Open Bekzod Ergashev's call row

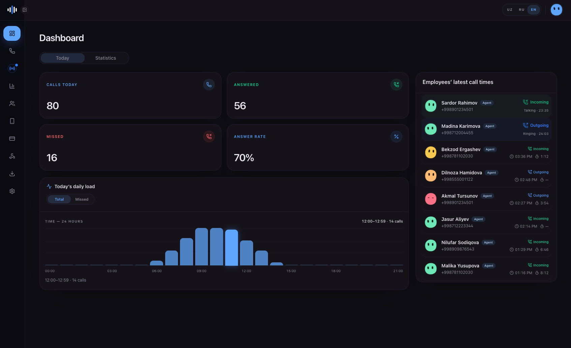(486, 152)
